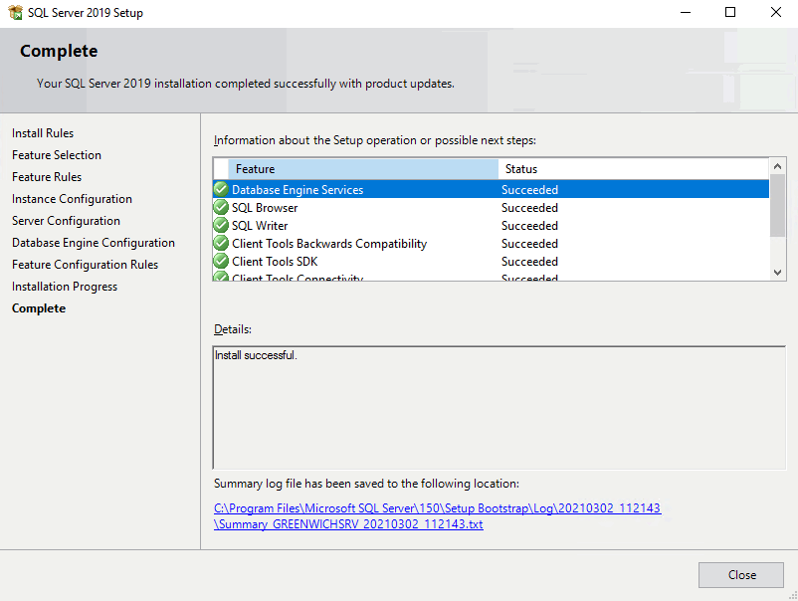Image resolution: width=798 pixels, height=601 pixels.
Task: Click inside the Details text box
Action: (499, 408)
